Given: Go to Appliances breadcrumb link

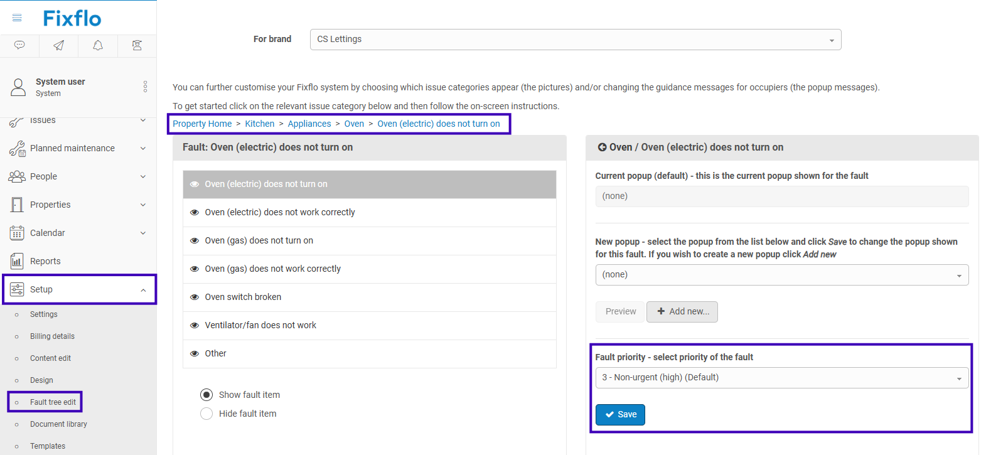Looking at the screenshot, I should (309, 124).
